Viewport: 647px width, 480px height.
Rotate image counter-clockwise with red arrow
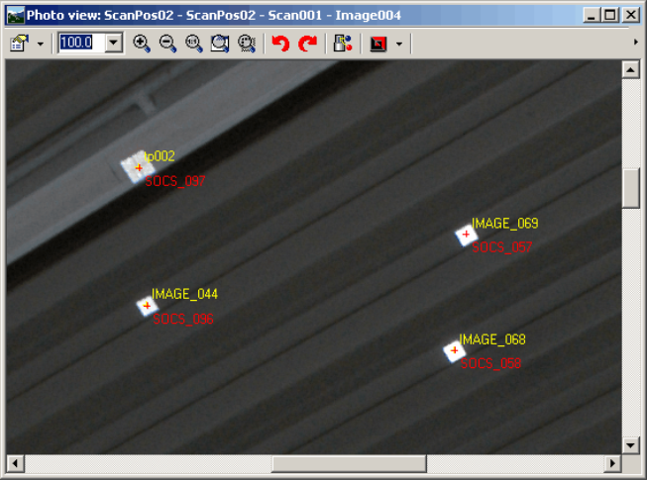click(x=280, y=44)
